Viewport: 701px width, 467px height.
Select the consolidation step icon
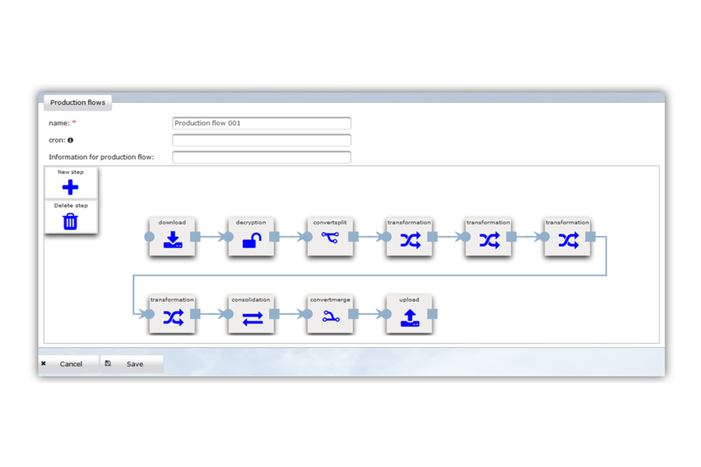[x=252, y=318]
